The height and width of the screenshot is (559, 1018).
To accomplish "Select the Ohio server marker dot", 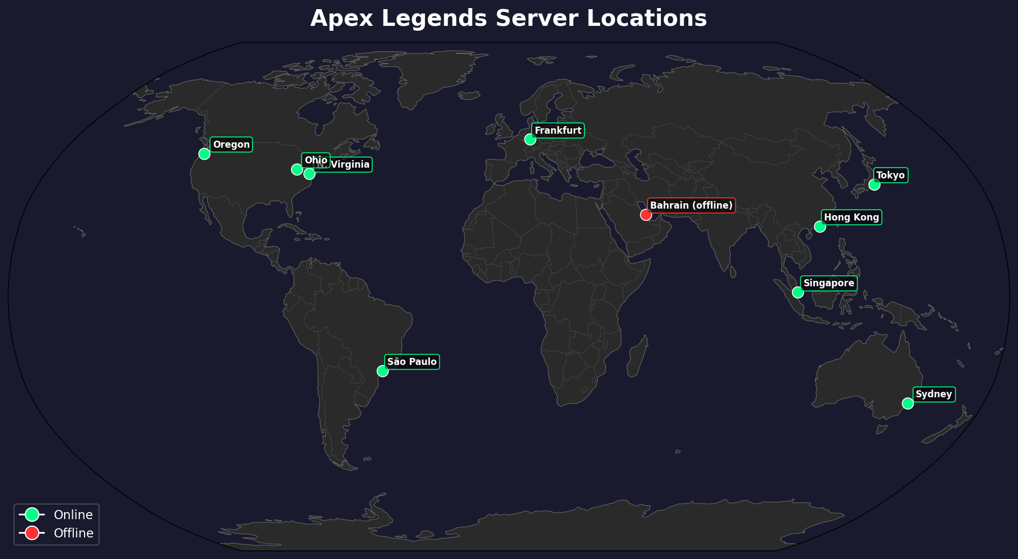I will 297,169.
